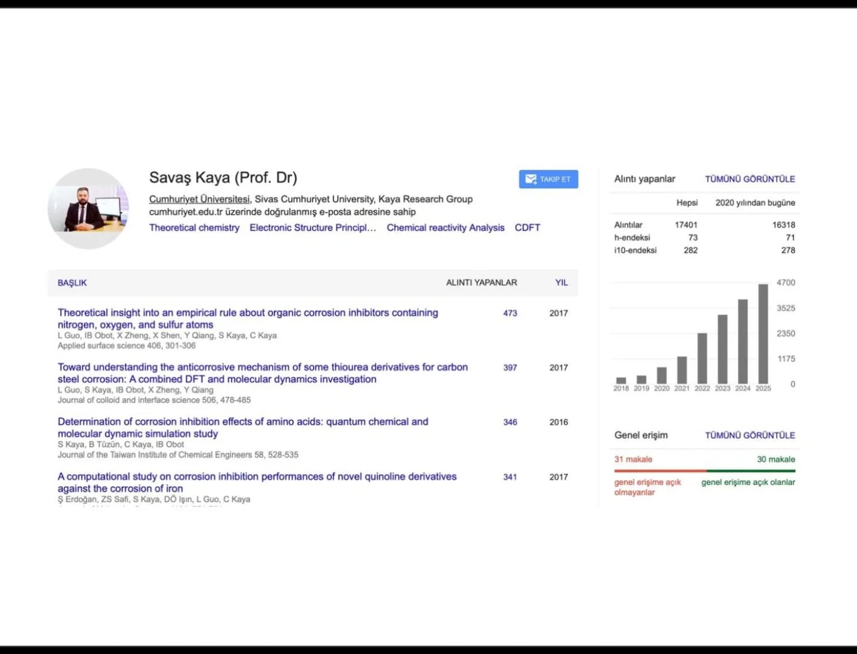Image resolution: width=857 pixels, height=654 pixels.
Task: Select the Theoretical chemistry interest tag
Action: (194, 228)
